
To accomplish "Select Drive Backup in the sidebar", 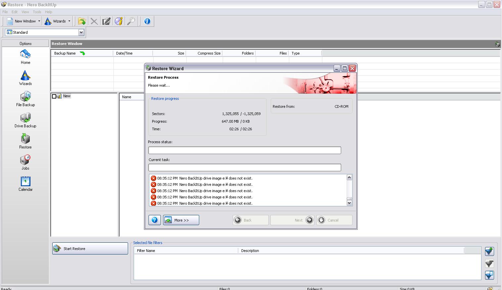I will click(25, 120).
